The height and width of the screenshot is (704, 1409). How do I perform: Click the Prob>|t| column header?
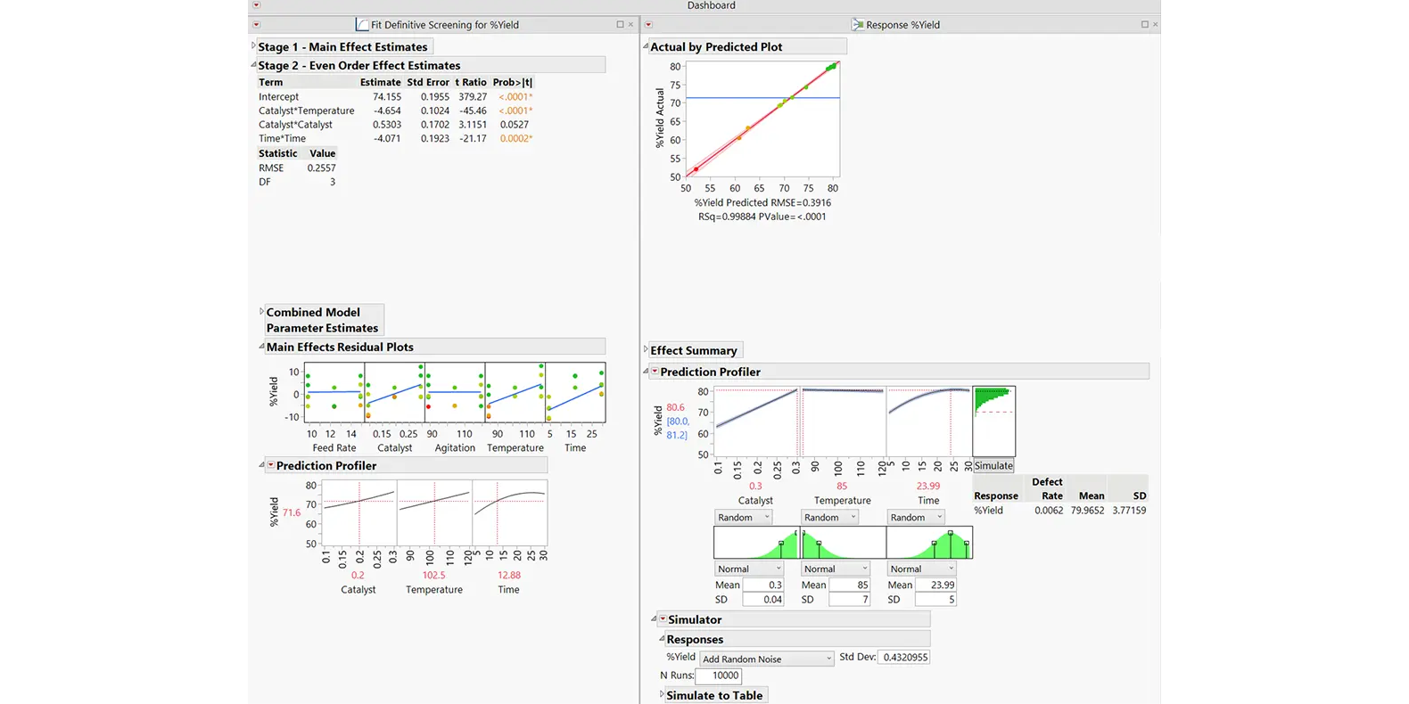[512, 82]
